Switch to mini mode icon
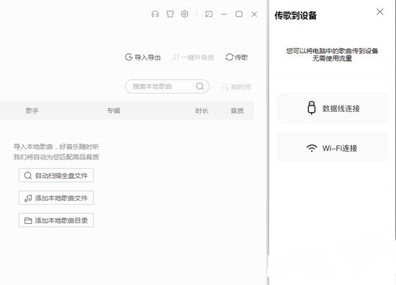The height and width of the screenshot is (285, 396). coord(209,14)
